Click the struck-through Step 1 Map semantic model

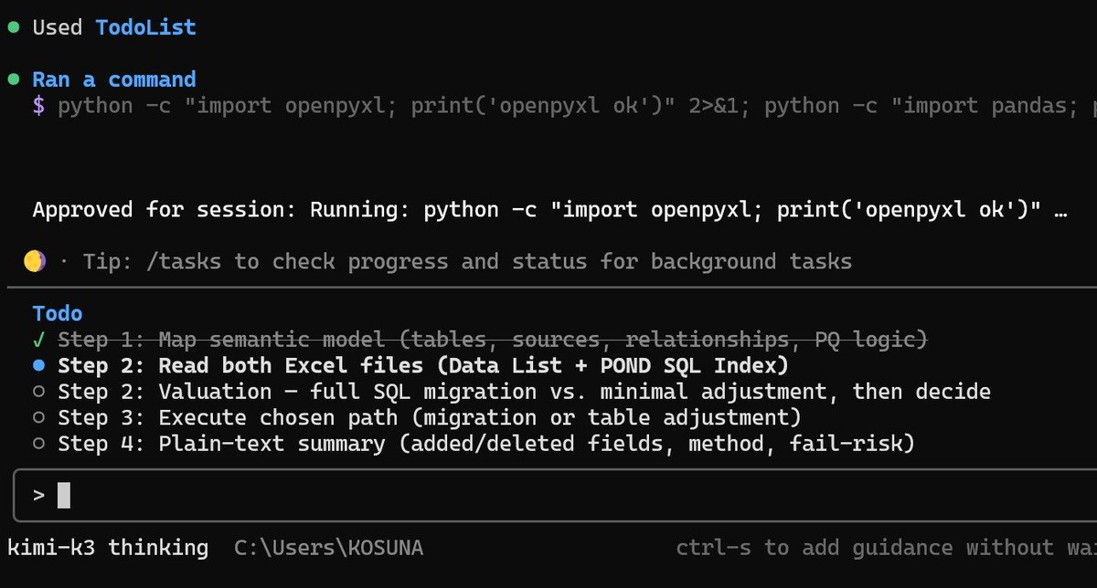(493, 340)
